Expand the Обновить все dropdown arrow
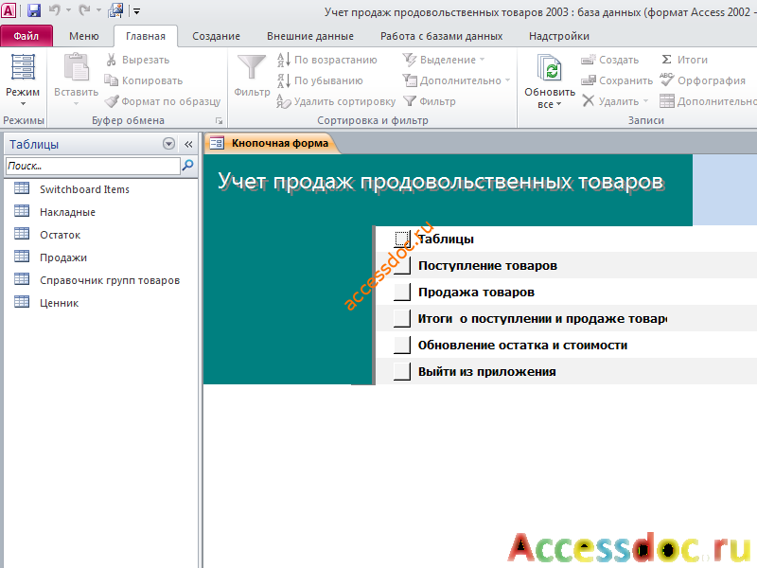The image size is (757, 568). coord(558,104)
